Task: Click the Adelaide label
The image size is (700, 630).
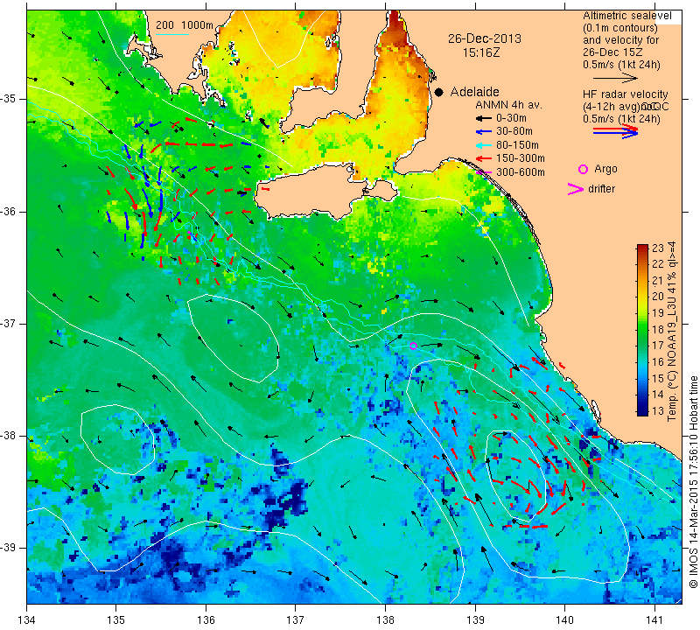Action: pos(474,92)
